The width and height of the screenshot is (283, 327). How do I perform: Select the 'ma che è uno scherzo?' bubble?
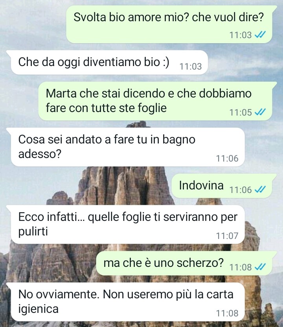[x=184, y=263]
